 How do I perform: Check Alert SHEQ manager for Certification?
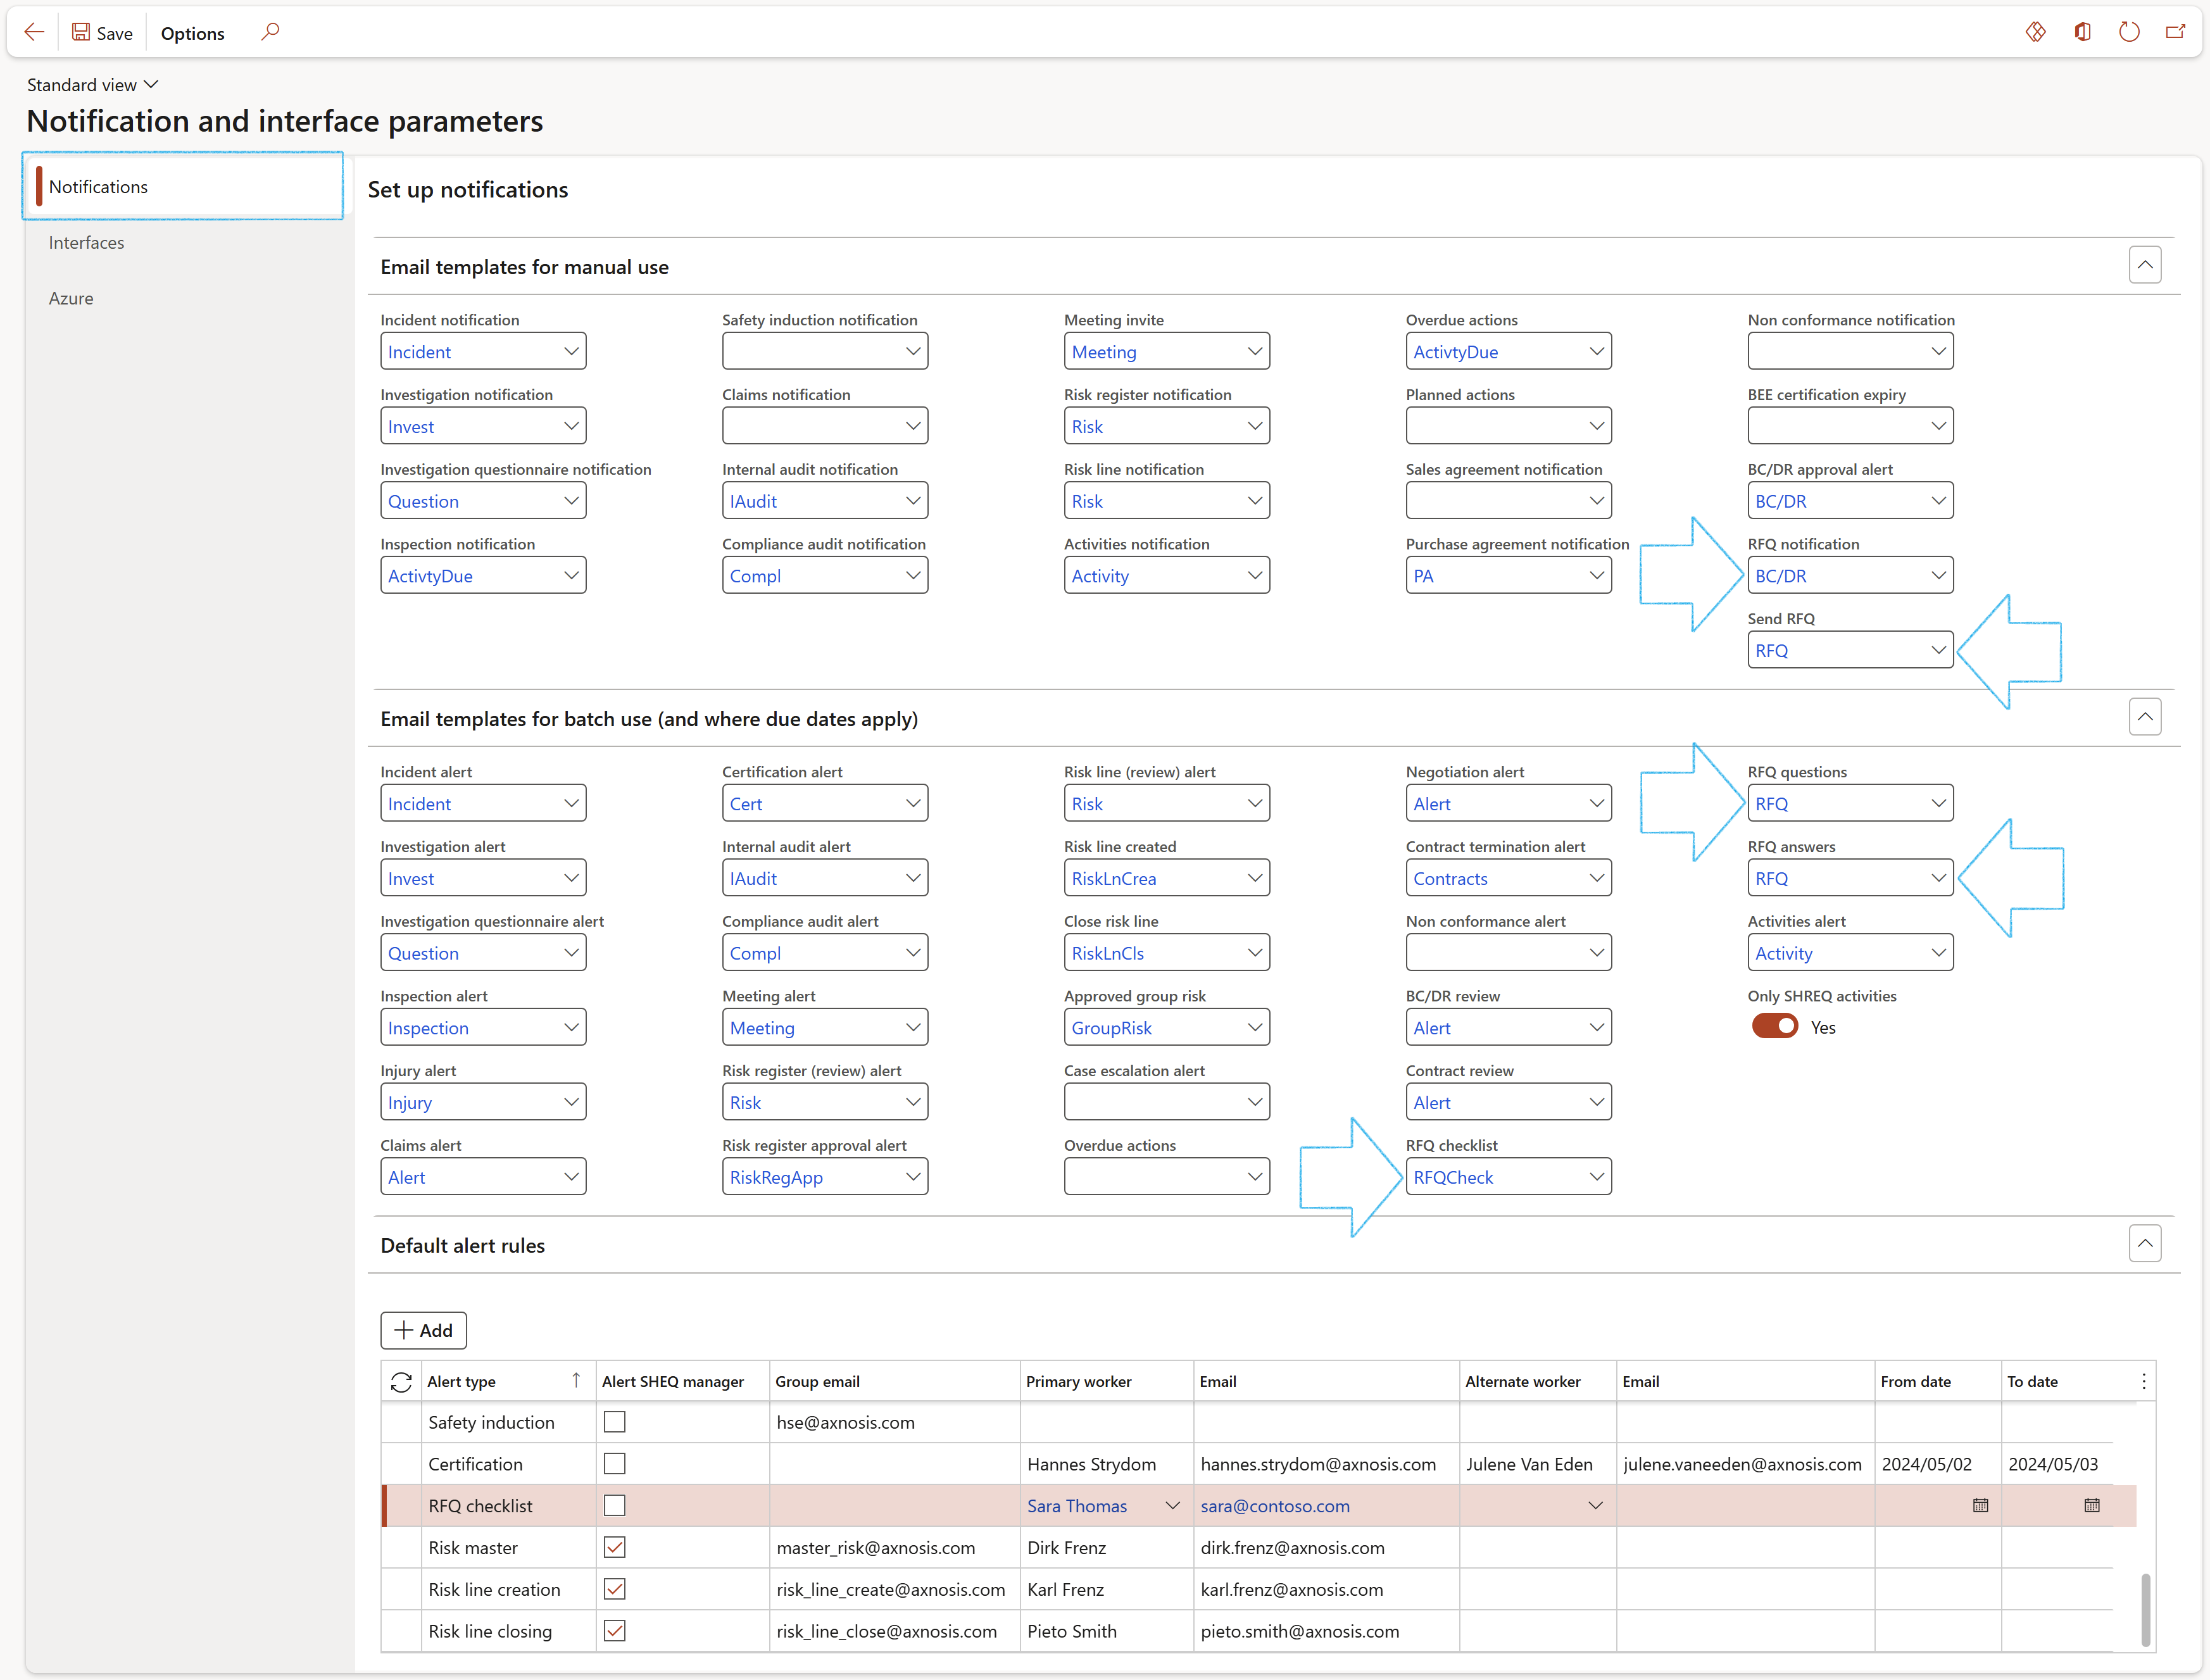[x=615, y=1464]
